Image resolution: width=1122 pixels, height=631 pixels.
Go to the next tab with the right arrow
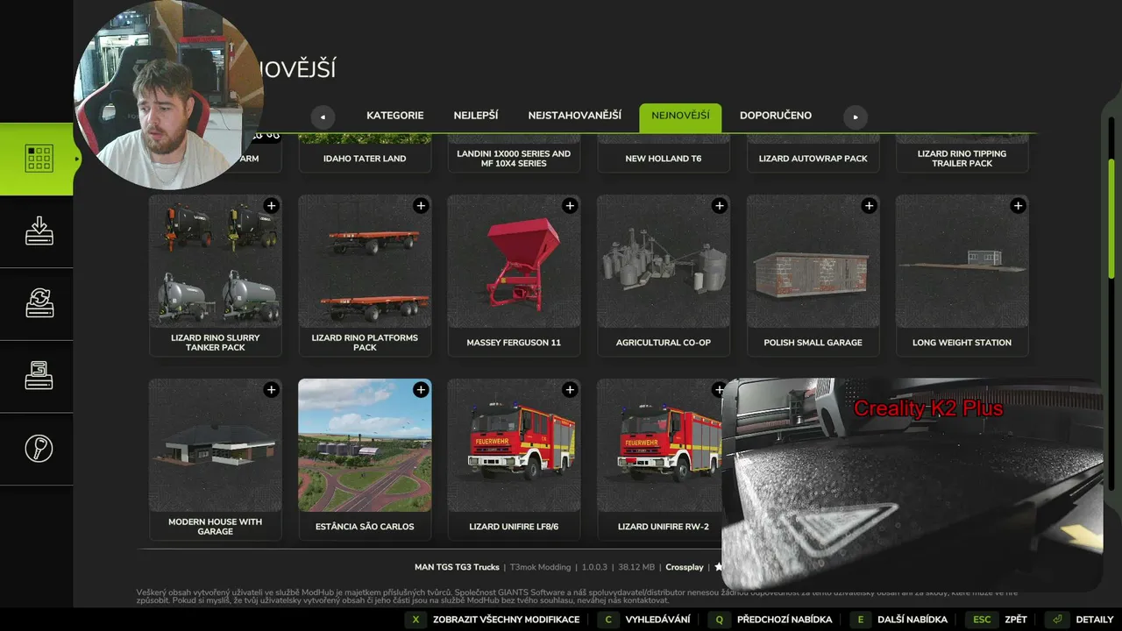click(x=855, y=117)
